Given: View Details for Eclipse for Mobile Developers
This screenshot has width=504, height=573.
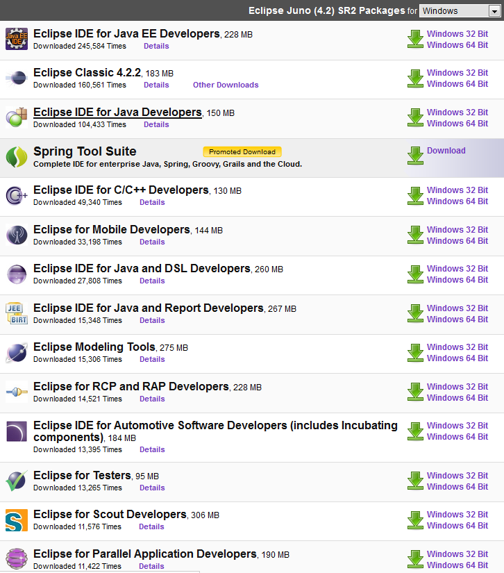Looking at the screenshot, I should 152,242.
